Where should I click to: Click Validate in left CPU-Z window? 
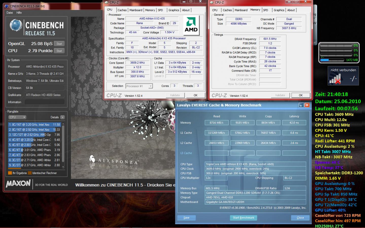click(x=175, y=95)
